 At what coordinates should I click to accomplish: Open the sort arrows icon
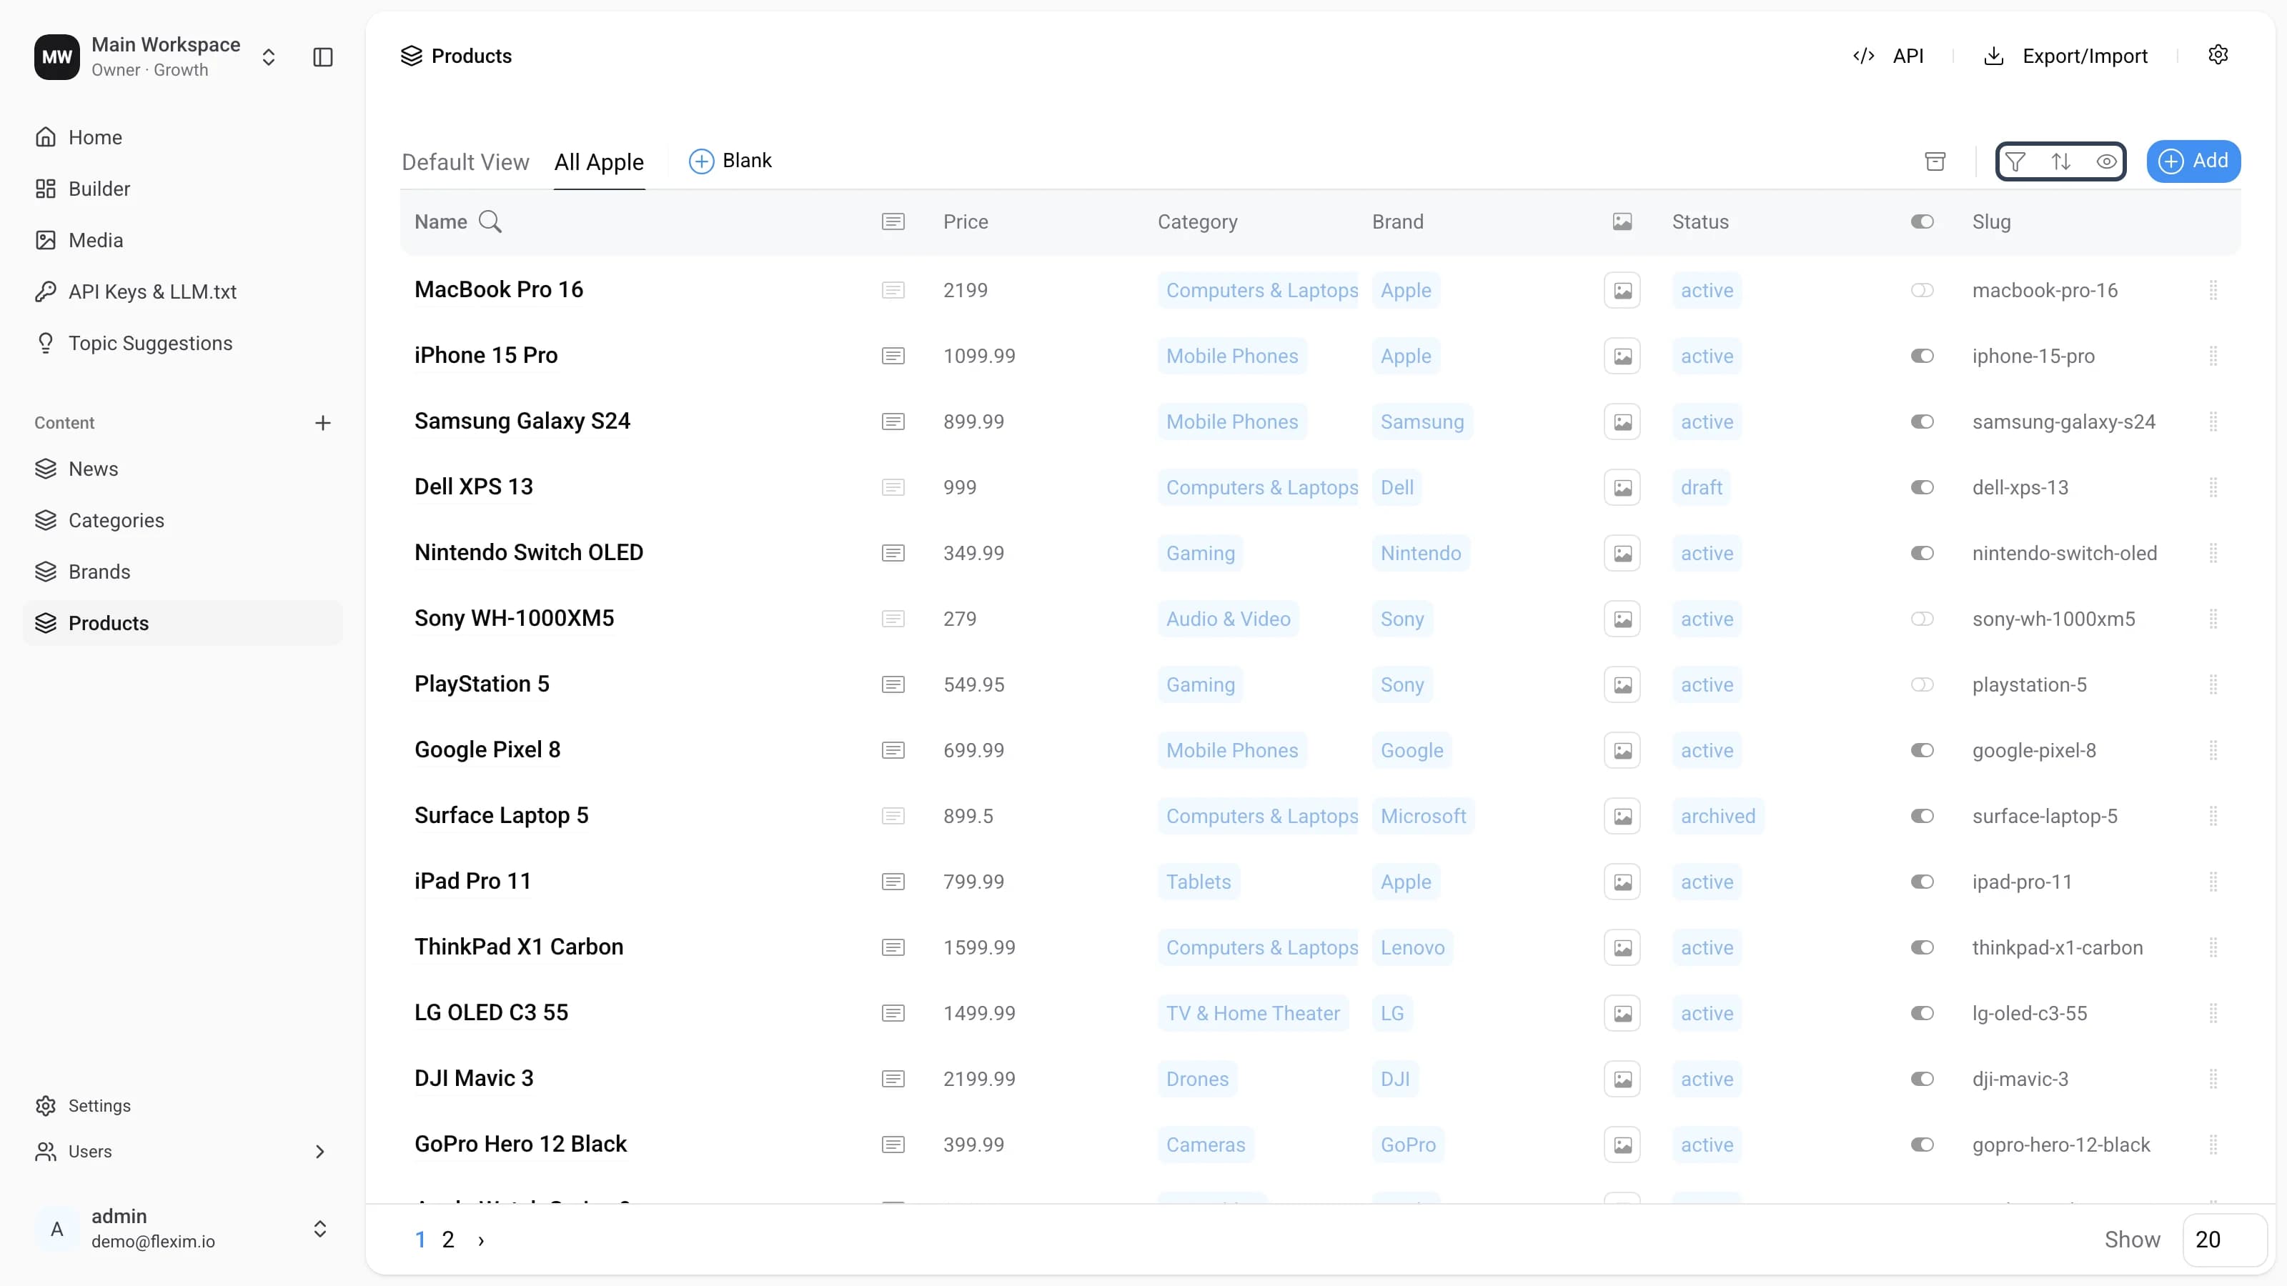coord(2060,161)
